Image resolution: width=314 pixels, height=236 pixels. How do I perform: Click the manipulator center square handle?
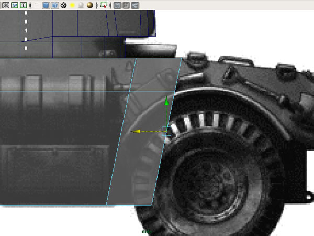coord(166,132)
